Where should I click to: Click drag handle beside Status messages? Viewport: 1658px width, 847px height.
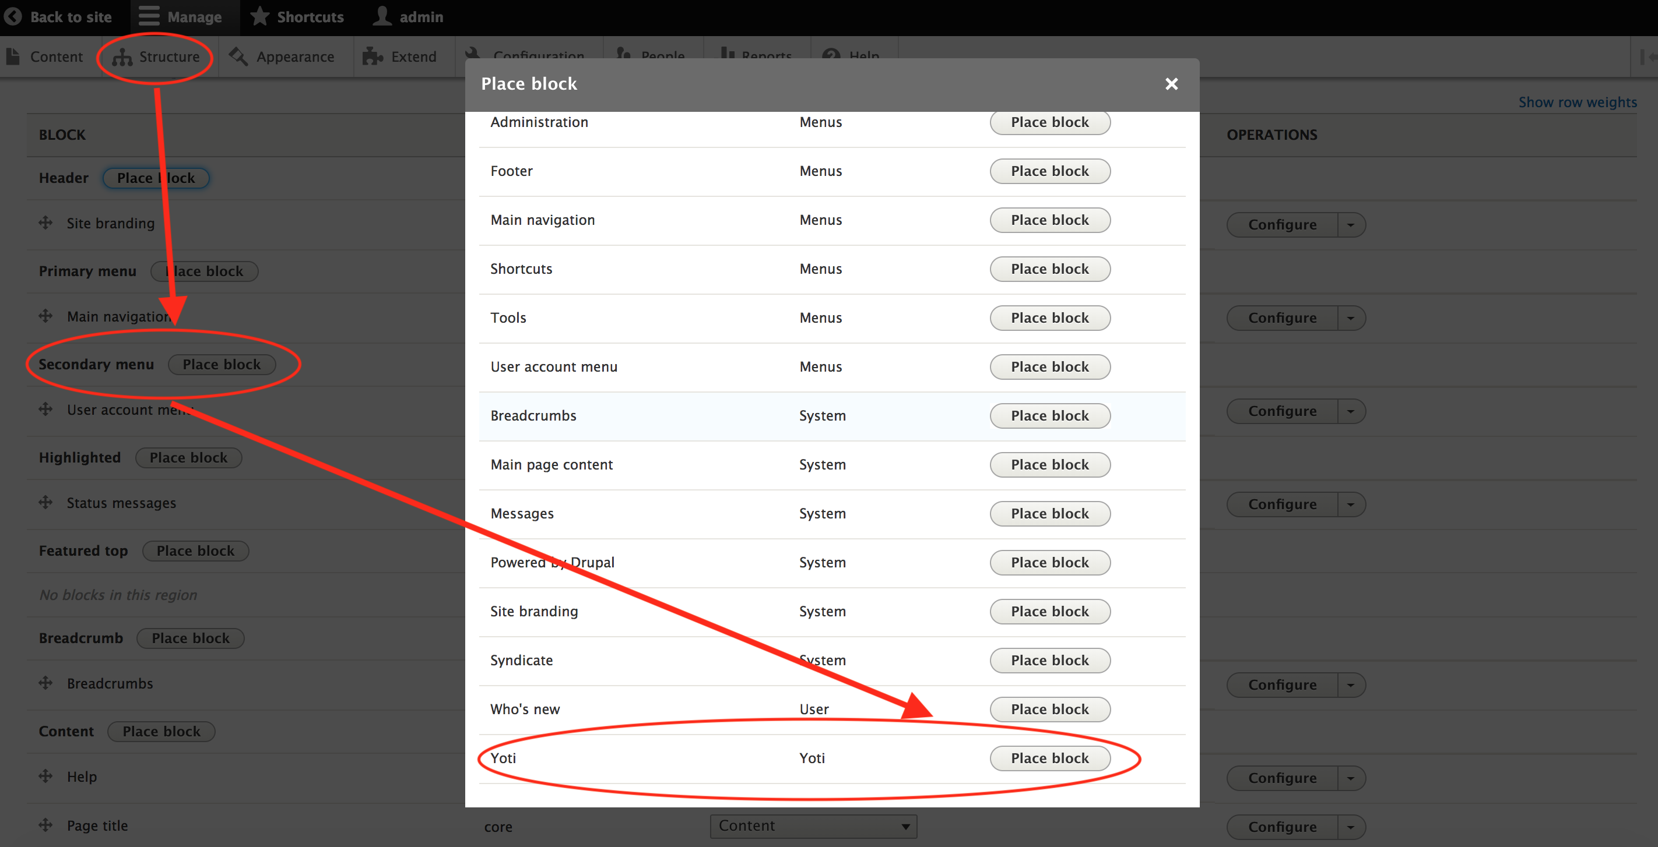click(45, 502)
